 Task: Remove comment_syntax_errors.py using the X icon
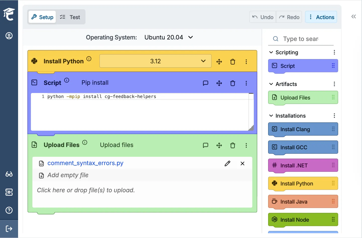point(242,163)
